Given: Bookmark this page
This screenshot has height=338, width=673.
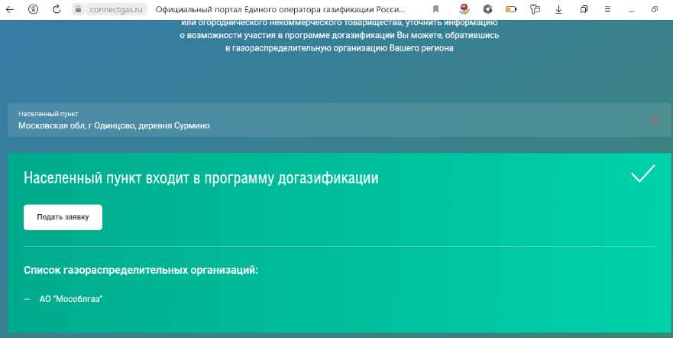Looking at the screenshot, I should [x=435, y=9].
